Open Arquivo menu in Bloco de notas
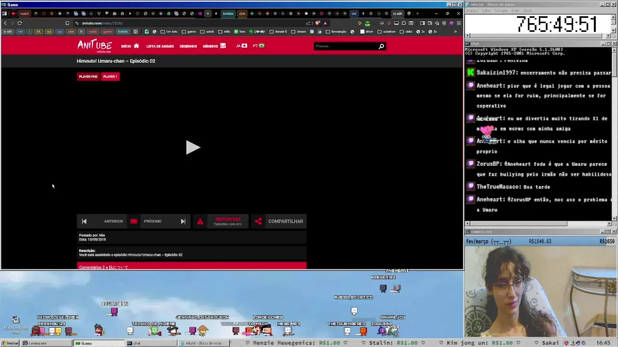The image size is (618, 347). (472, 11)
